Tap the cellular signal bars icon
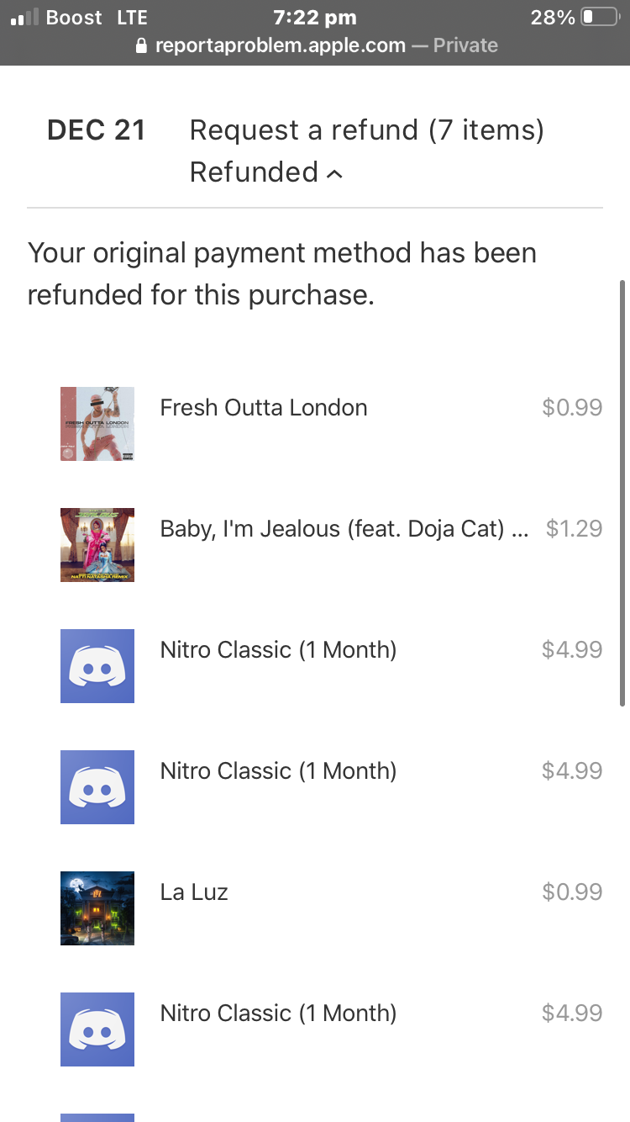630x1122 pixels. pyautogui.click(x=24, y=17)
